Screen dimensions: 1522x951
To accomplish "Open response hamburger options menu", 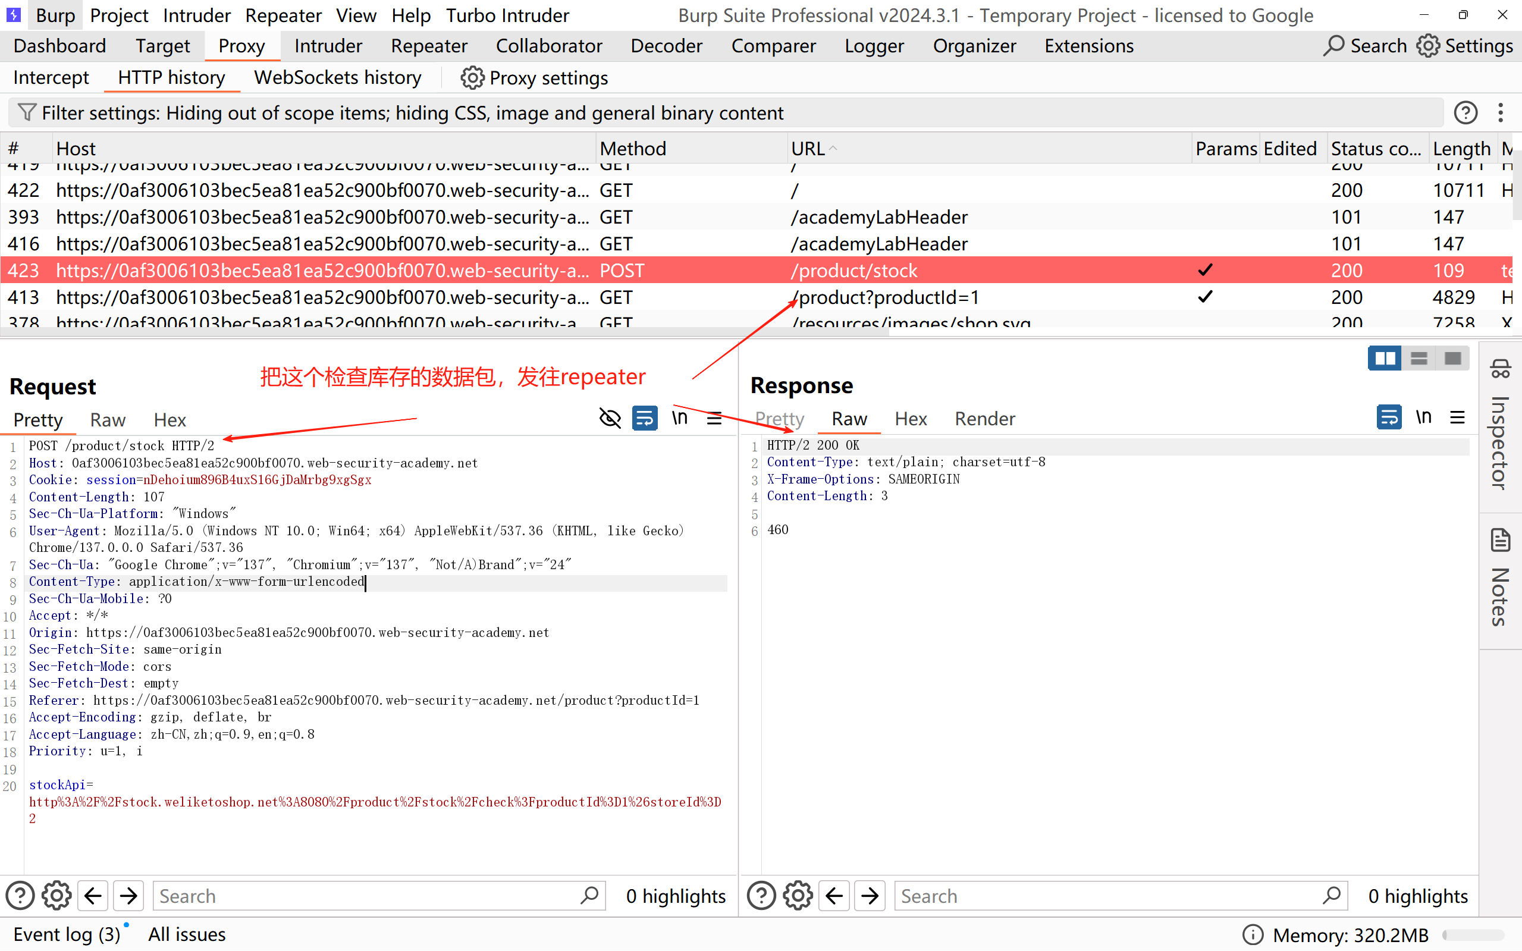I will click(1457, 417).
